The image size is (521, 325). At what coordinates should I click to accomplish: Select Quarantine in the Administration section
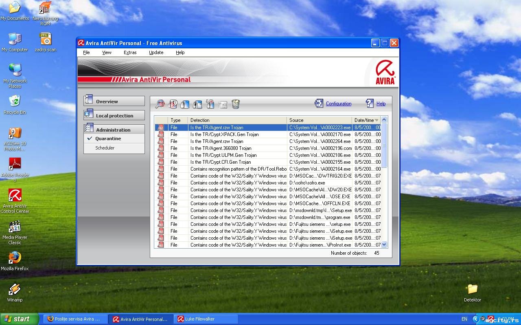click(x=114, y=139)
